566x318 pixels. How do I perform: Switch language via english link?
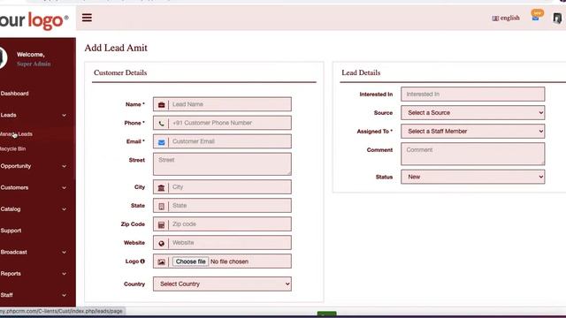[x=509, y=18]
